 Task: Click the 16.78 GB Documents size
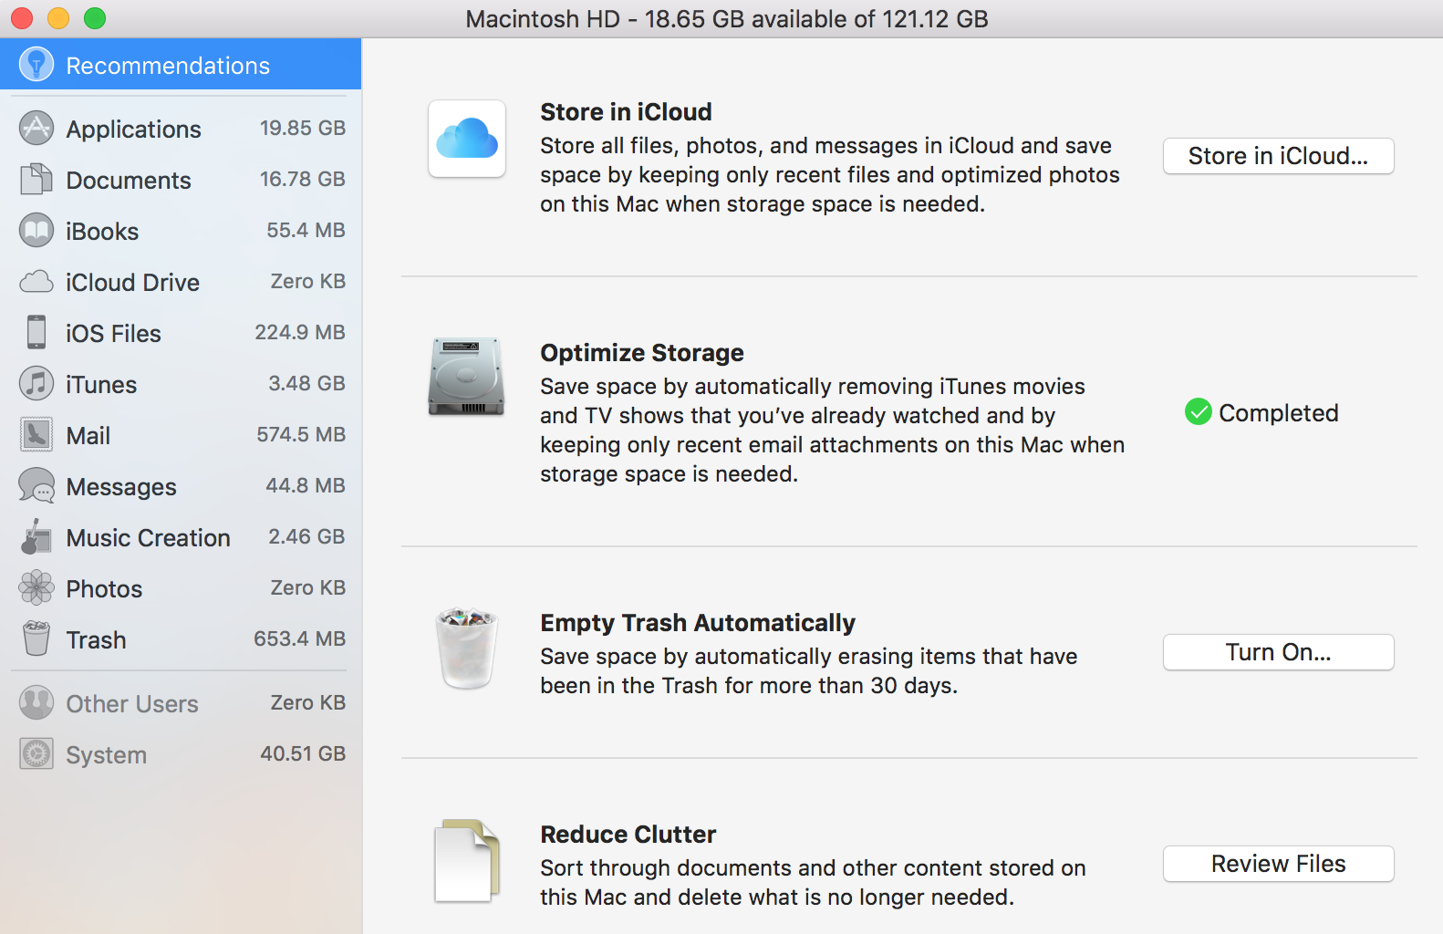(x=302, y=179)
